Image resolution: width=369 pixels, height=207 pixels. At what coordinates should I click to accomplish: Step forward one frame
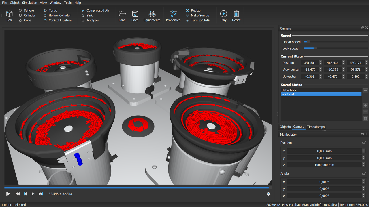coord(33,194)
